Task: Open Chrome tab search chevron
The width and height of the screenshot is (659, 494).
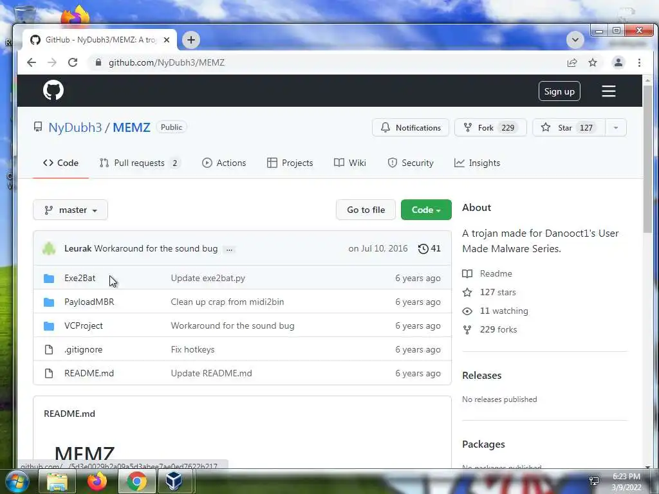Action: coord(575,40)
